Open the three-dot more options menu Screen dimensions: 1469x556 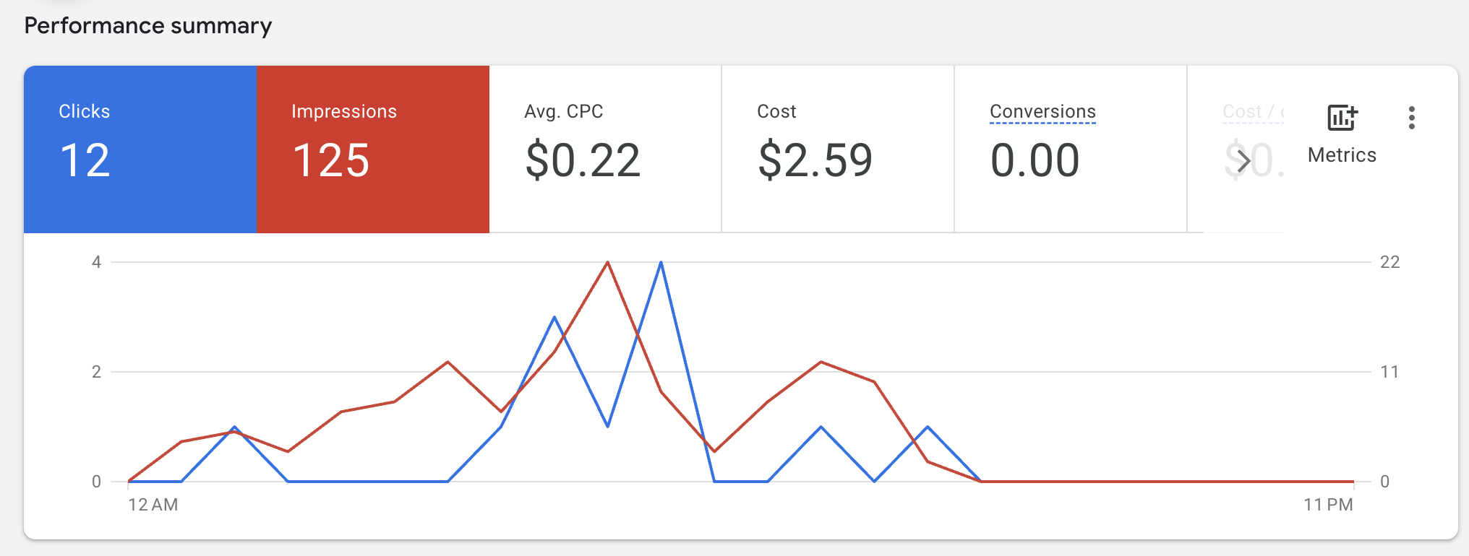(1411, 118)
